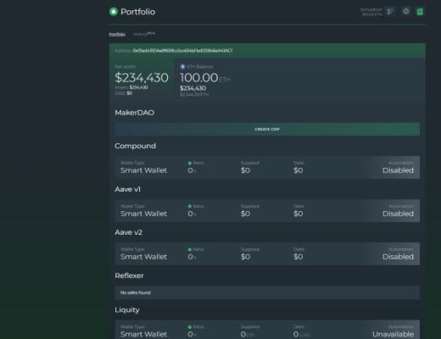441x339 pixels.
Task: Click the Liquity Supplied 0 ETH value
Action: click(x=248, y=334)
